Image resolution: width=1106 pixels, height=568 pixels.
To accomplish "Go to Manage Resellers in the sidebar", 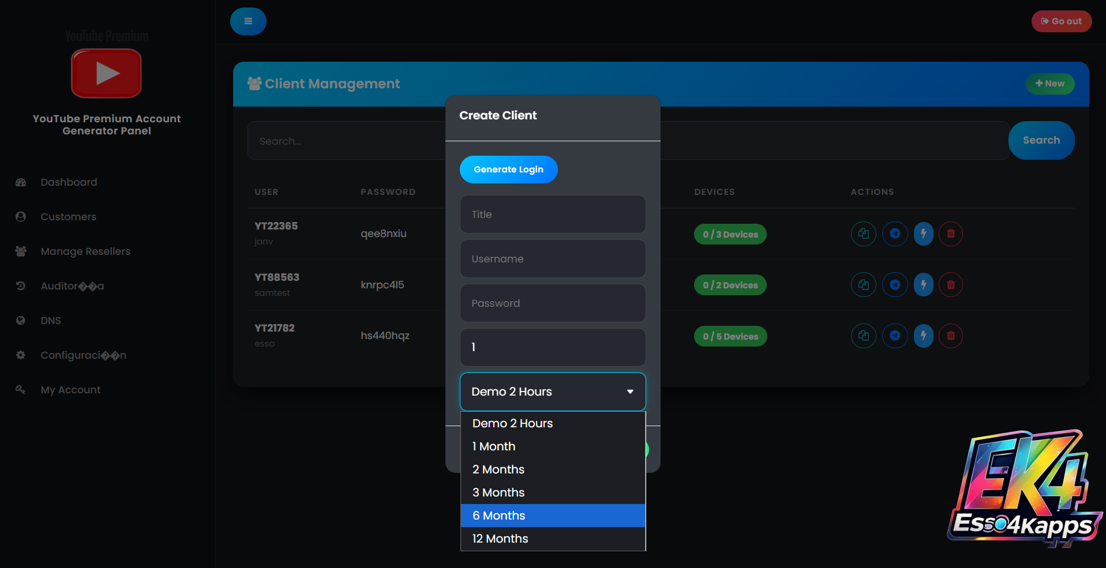I will tap(85, 251).
